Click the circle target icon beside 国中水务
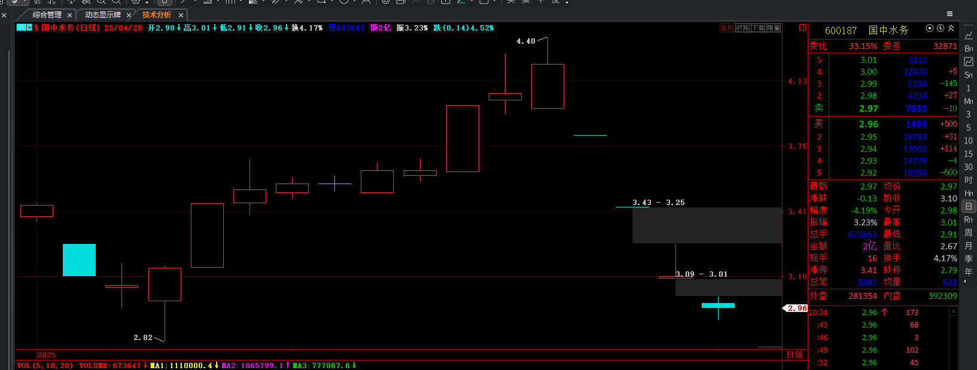Viewport: 977px width, 370px height. tap(930, 28)
